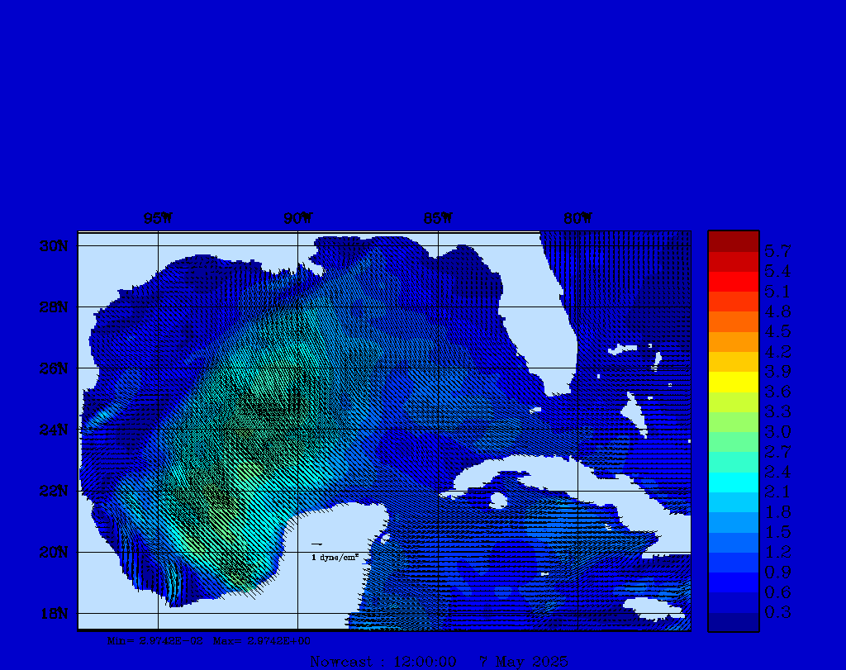Viewport: 846px width, 670px height.
Task: Click the 2.4 color bar label
Action: [777, 473]
